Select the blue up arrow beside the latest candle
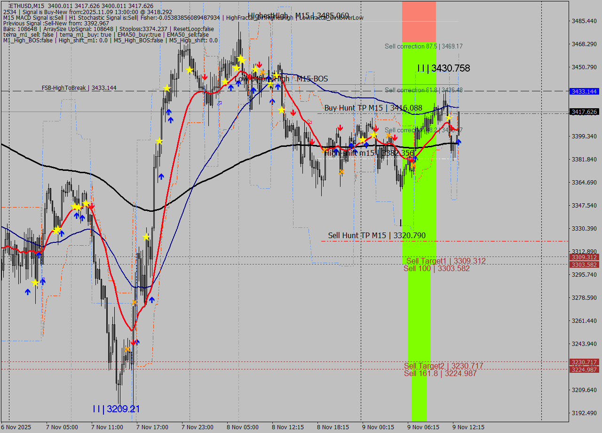The height and width of the screenshot is (433, 602). (459, 142)
